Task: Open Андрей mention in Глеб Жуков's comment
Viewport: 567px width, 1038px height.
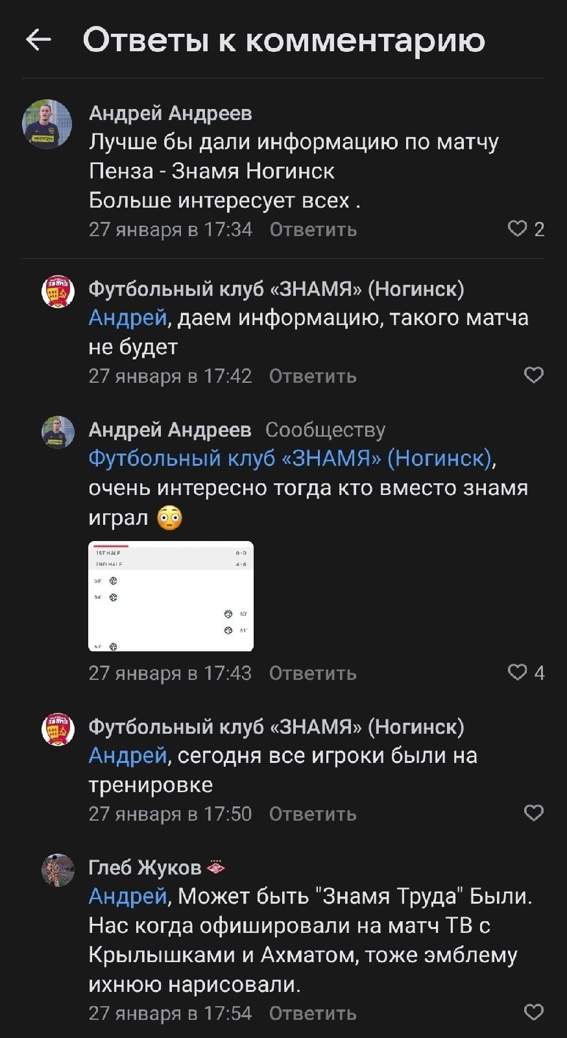Action: point(128,896)
